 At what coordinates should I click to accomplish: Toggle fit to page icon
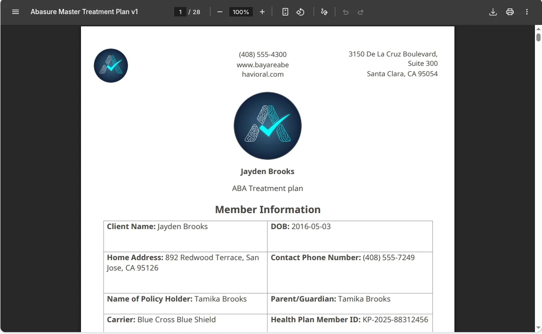[x=285, y=12]
